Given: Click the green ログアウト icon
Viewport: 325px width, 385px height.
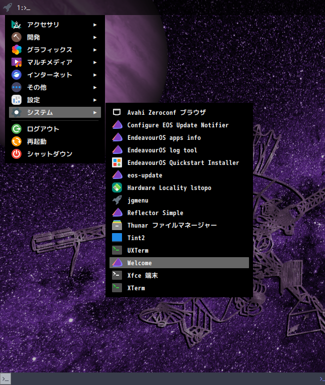Looking at the screenshot, I should click(x=16, y=129).
